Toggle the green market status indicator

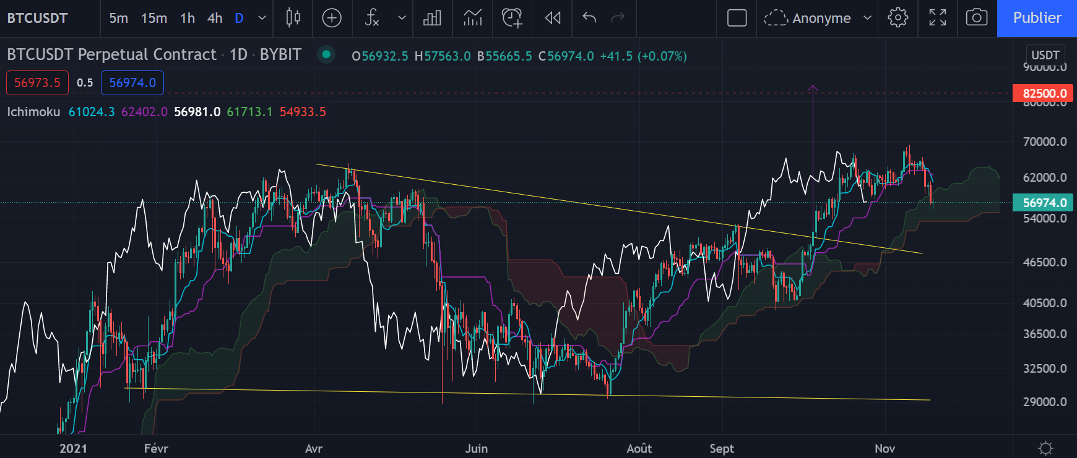point(326,54)
